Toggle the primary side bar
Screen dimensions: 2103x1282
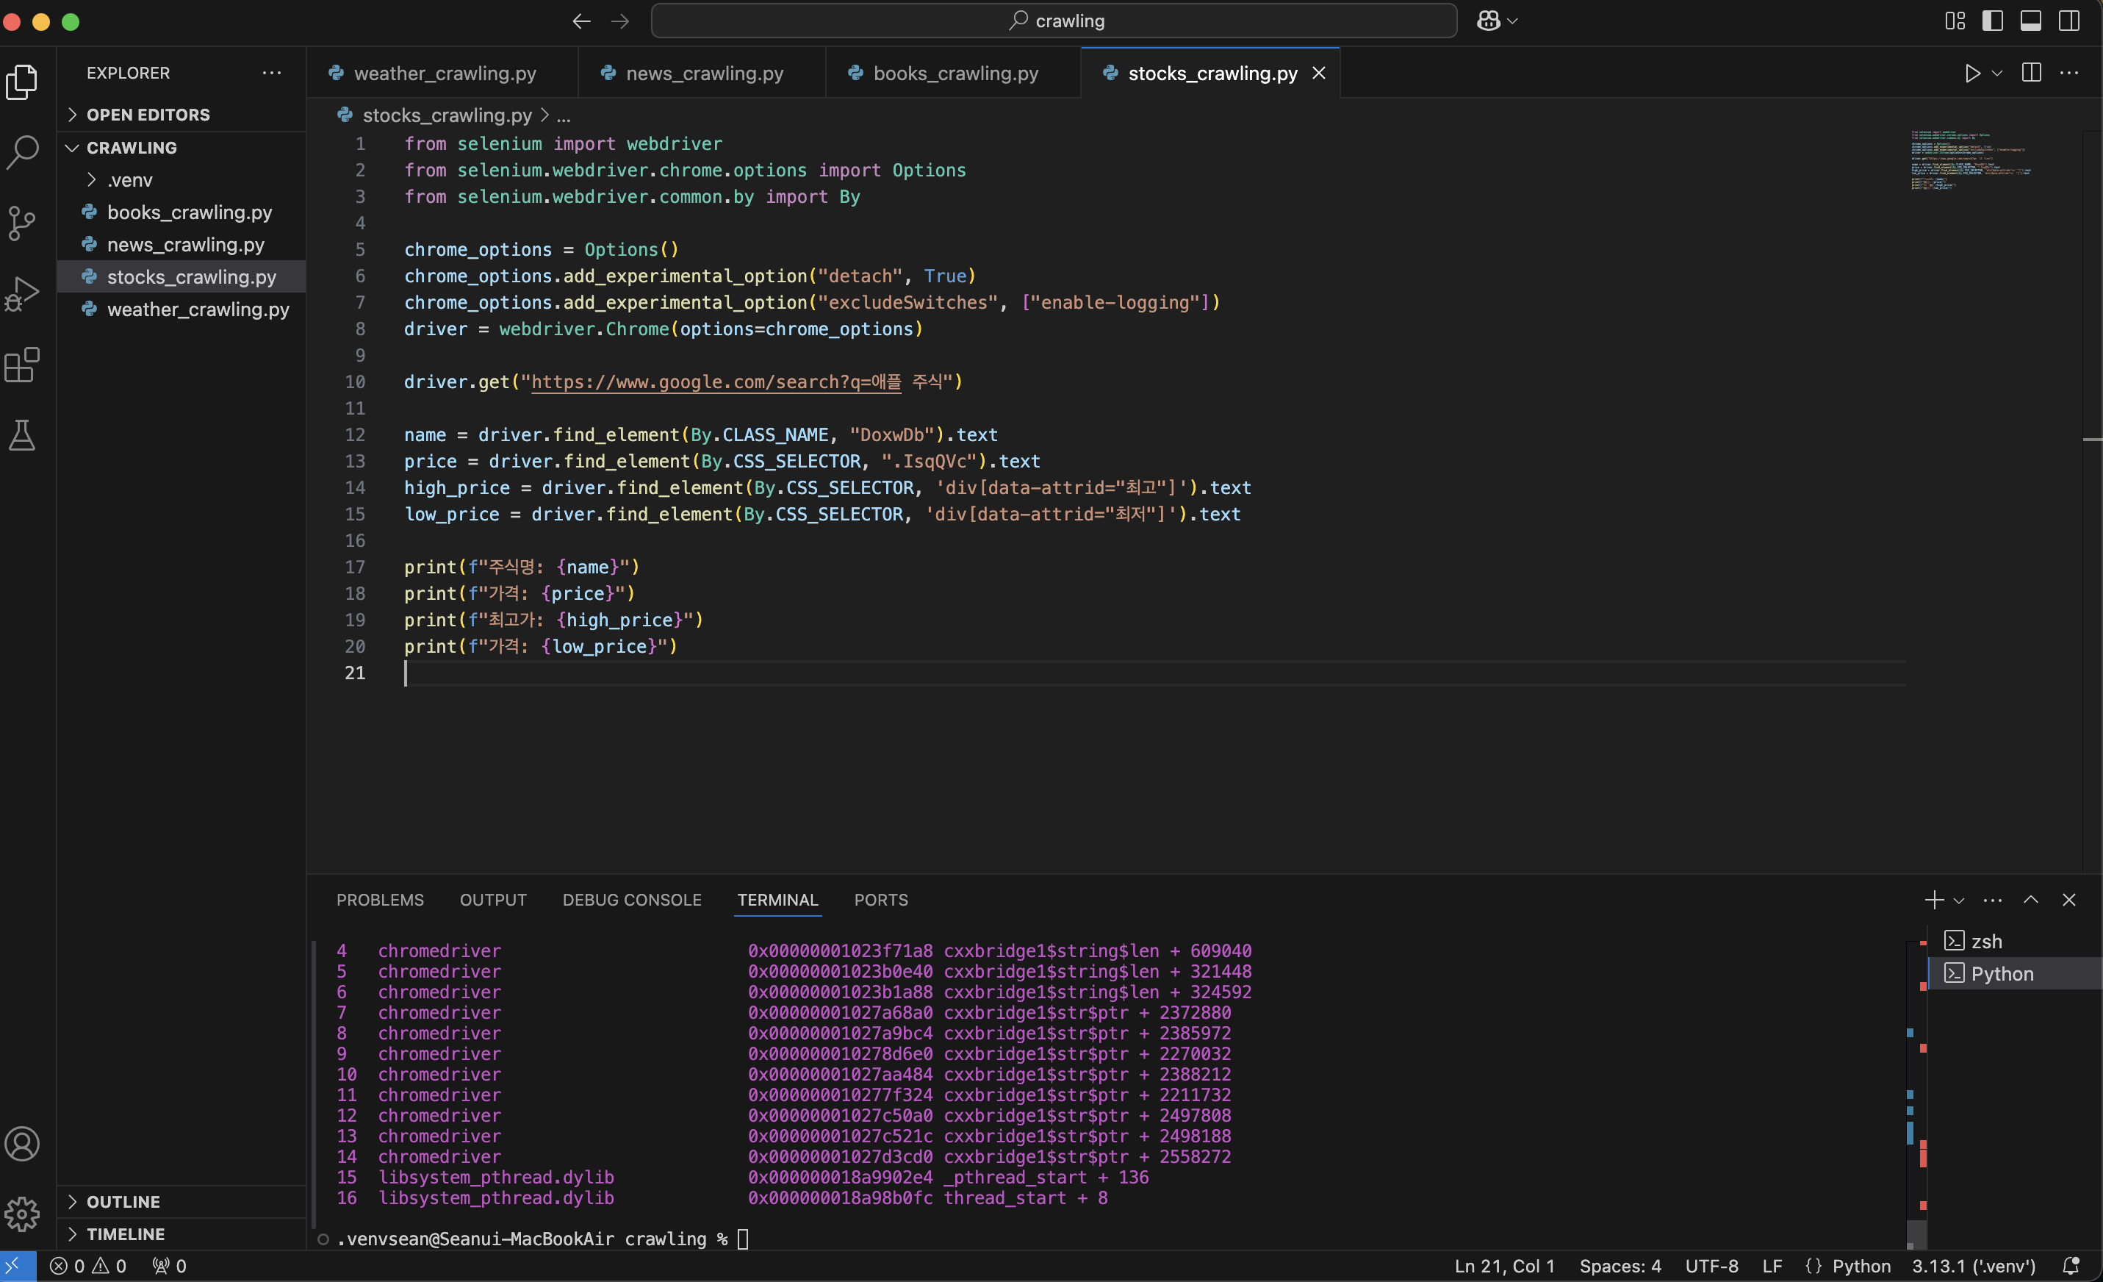[x=1993, y=21]
